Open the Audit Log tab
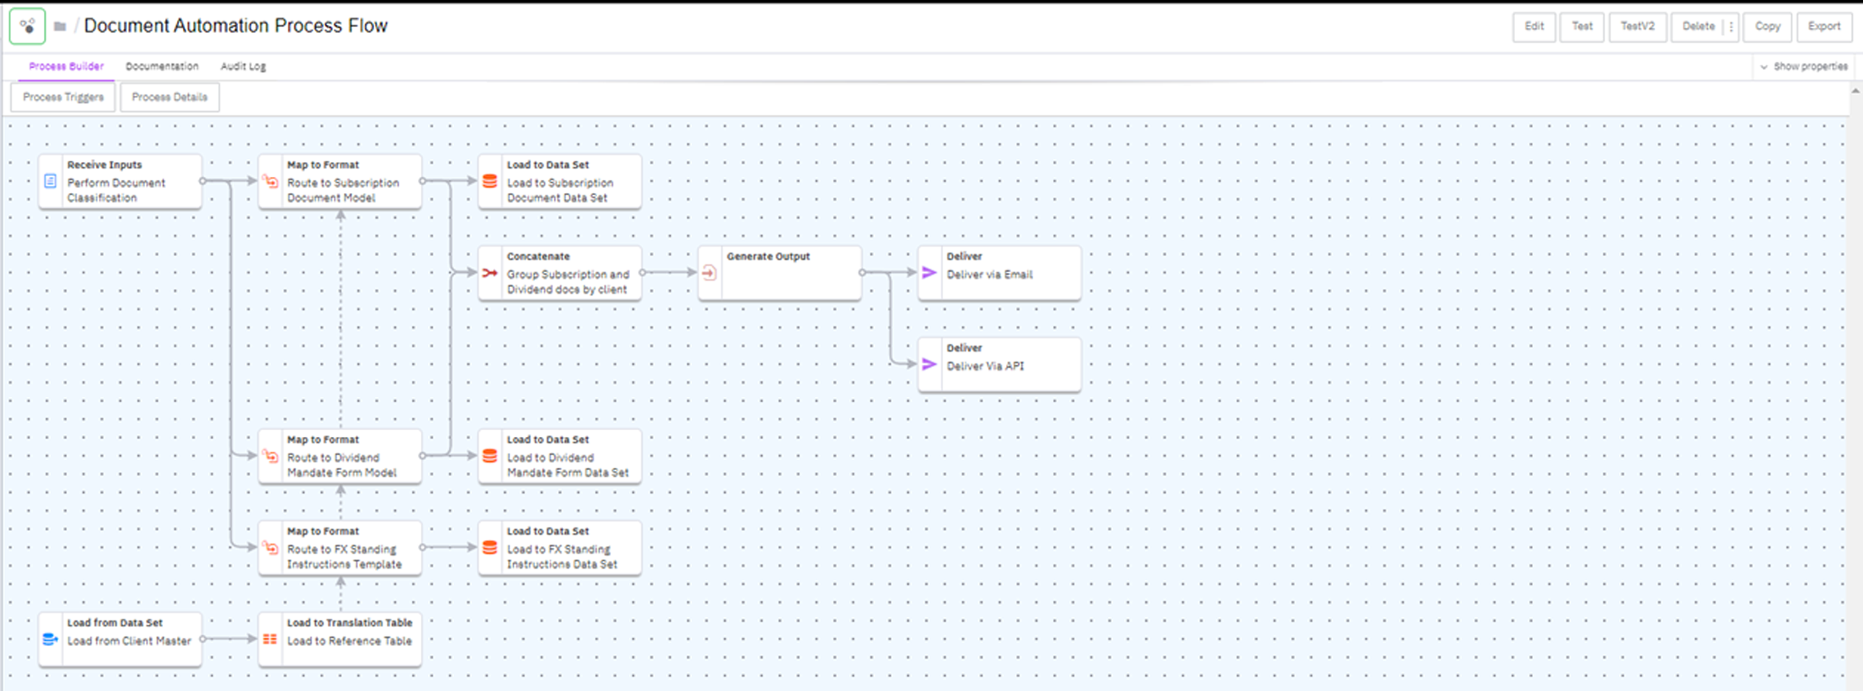Screen dimensions: 1863x691 pos(243,66)
